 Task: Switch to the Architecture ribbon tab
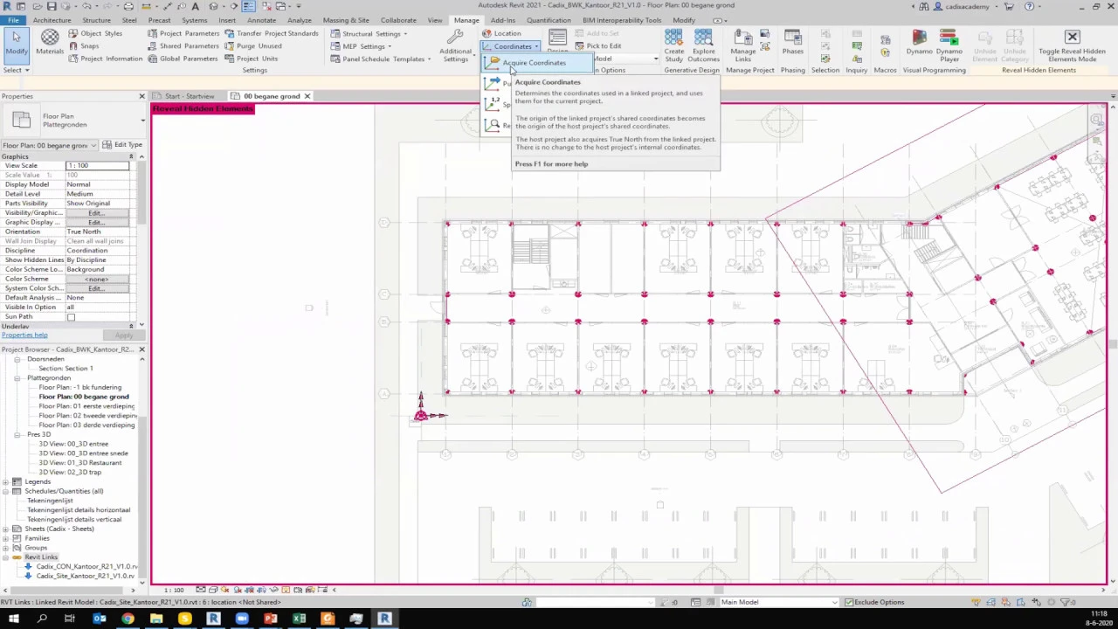pyautogui.click(x=52, y=20)
